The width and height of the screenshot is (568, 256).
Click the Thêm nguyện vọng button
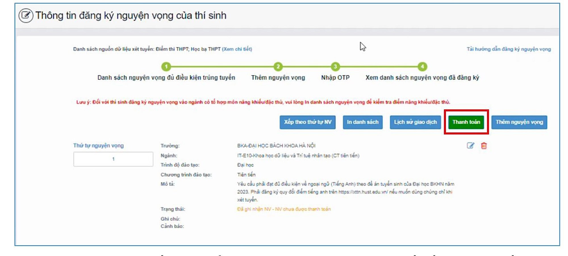519,122
